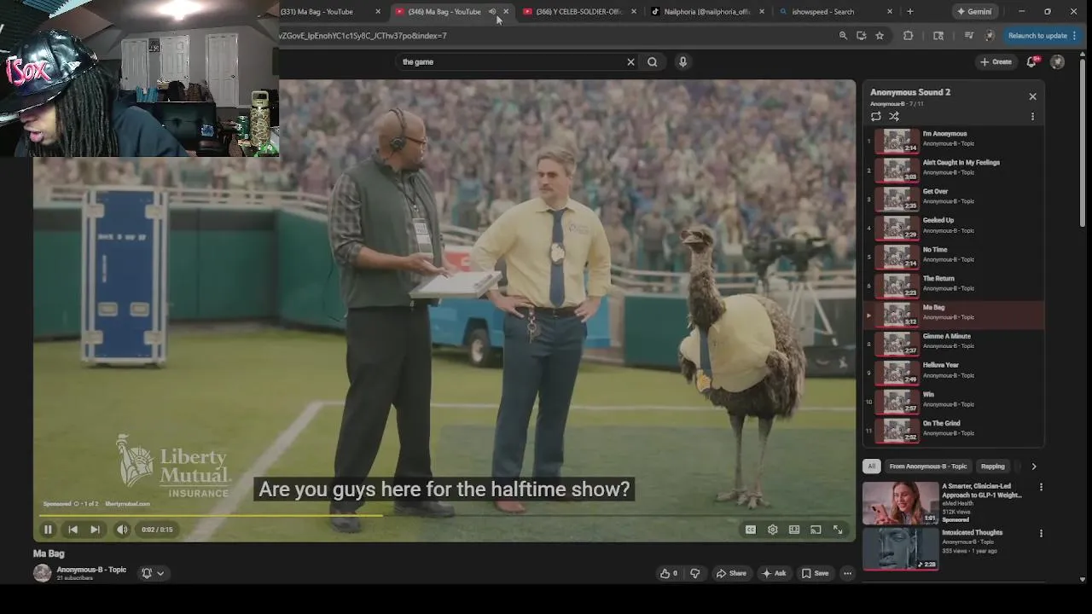The image size is (1092, 614).
Task: Pause the video playback
Action: [48, 530]
